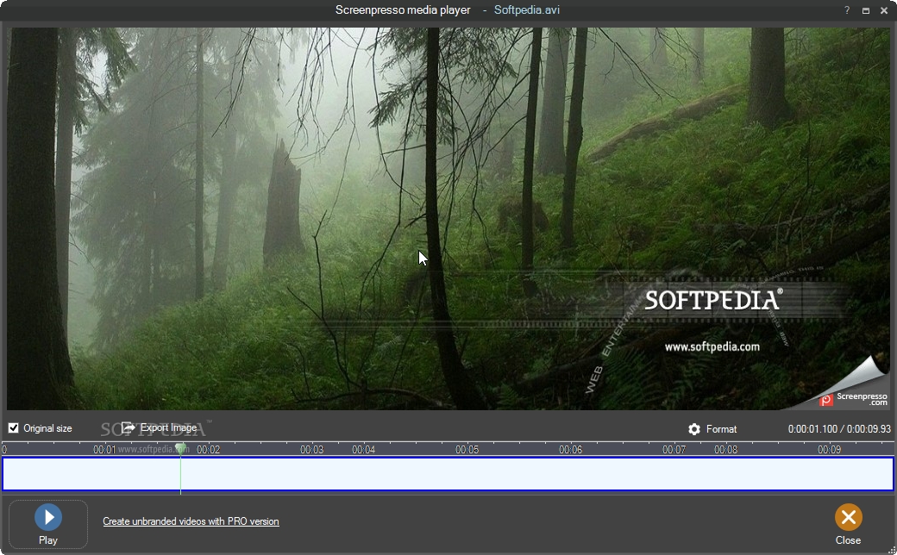Open the Create unbranded videos PRO link
This screenshot has height=555, width=897.
pyautogui.click(x=191, y=521)
